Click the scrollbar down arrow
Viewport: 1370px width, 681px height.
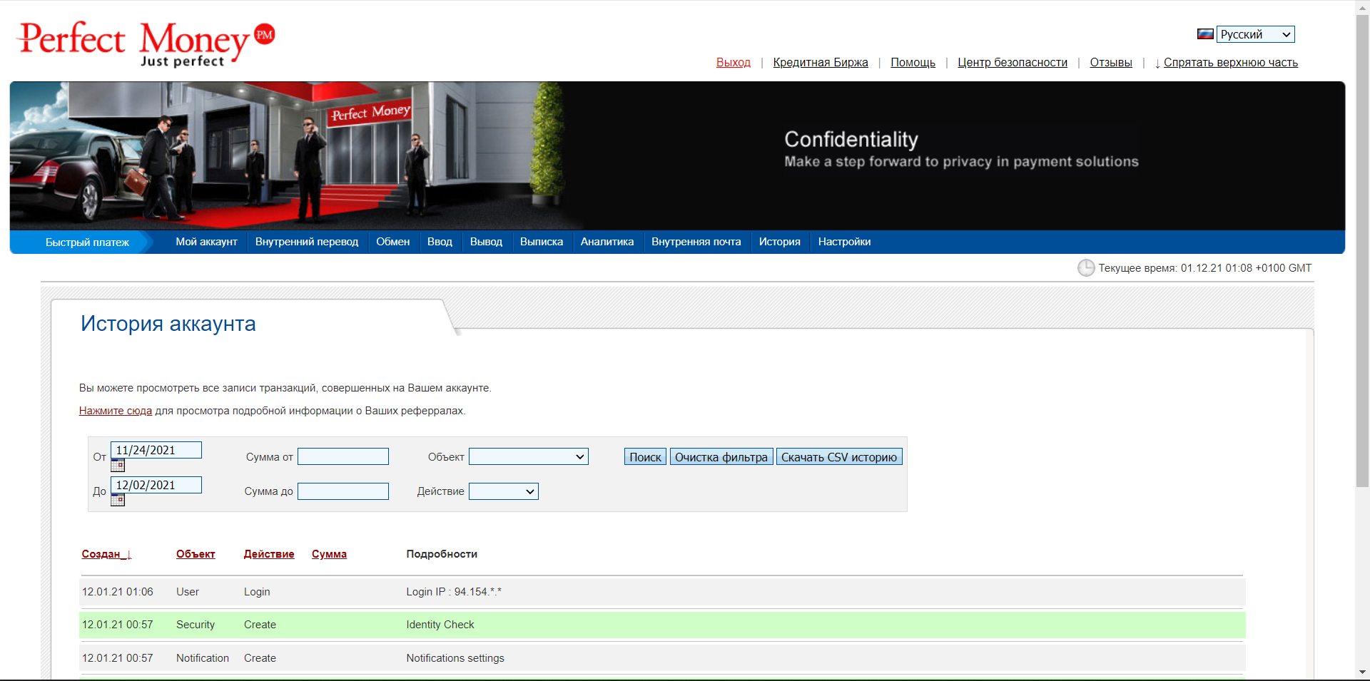tap(1362, 672)
